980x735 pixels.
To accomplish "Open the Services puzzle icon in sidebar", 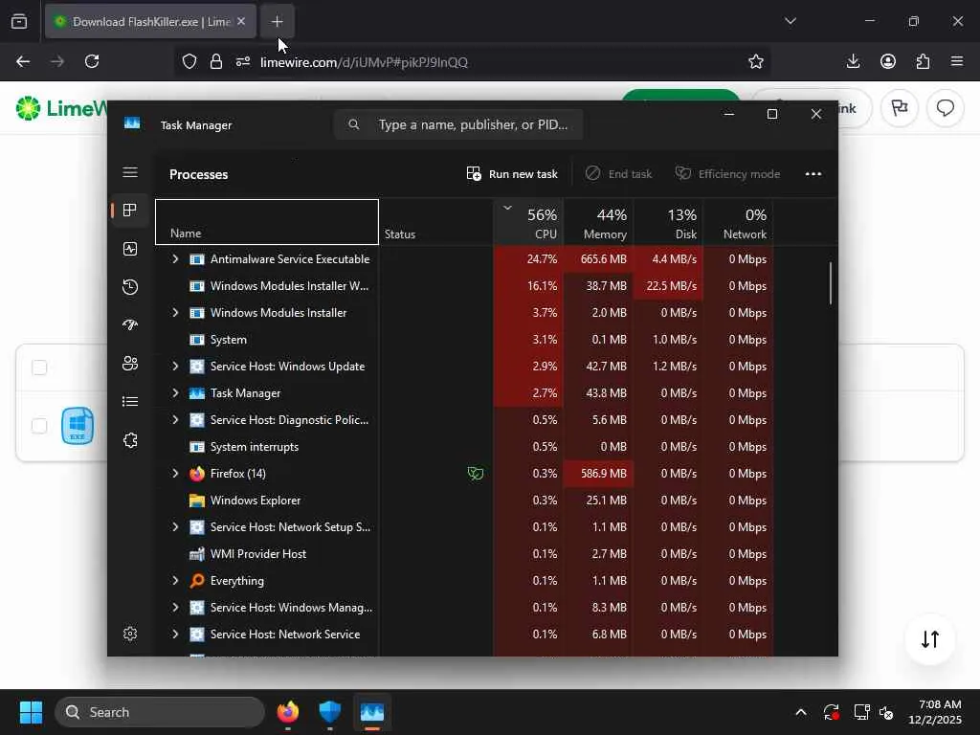I will pyautogui.click(x=130, y=440).
